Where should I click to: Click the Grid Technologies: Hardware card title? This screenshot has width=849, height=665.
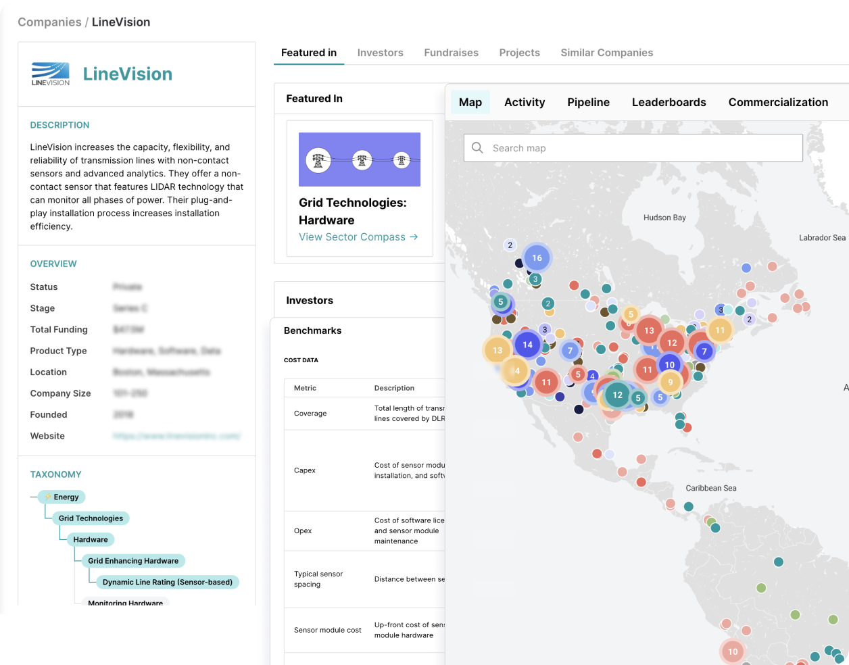[x=353, y=212]
